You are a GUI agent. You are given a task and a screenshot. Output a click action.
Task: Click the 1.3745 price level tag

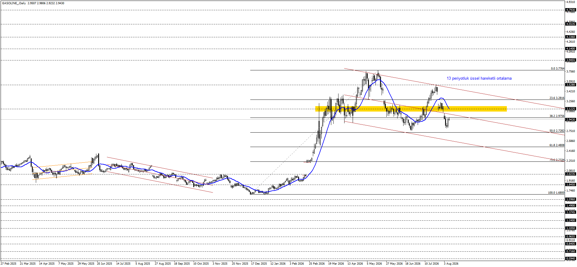pyautogui.click(x=571, y=212)
